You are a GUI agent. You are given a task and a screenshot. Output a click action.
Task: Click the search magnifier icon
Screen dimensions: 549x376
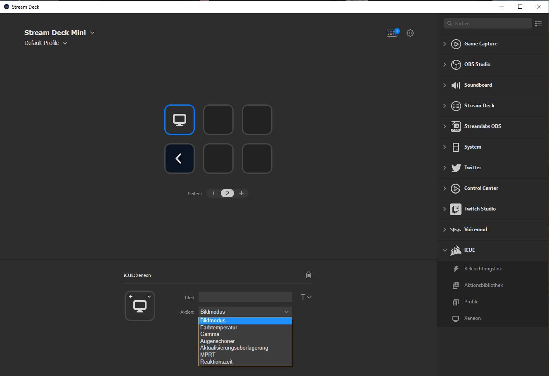tap(450, 24)
